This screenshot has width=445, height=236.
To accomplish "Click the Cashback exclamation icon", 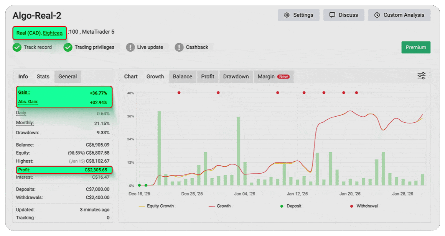I will [x=179, y=47].
